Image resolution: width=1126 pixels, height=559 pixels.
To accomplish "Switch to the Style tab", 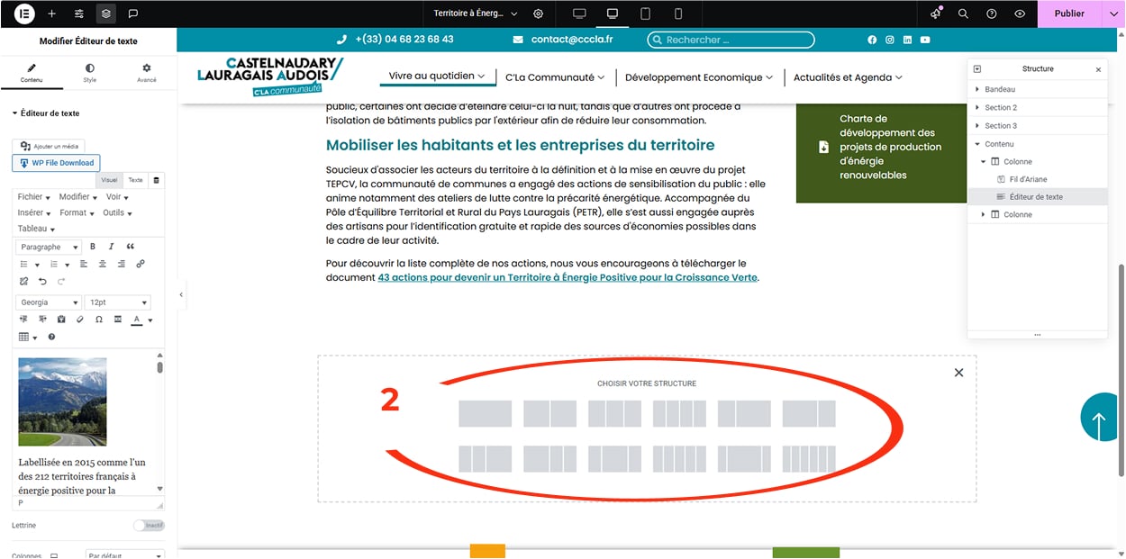I will pyautogui.click(x=90, y=73).
